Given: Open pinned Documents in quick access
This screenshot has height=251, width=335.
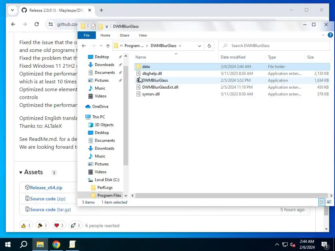Looking at the screenshot, I should coord(105,73).
